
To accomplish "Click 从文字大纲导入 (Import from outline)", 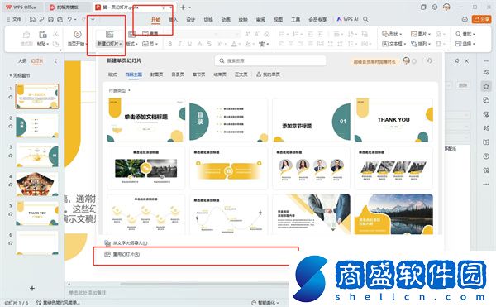I will tap(126, 243).
